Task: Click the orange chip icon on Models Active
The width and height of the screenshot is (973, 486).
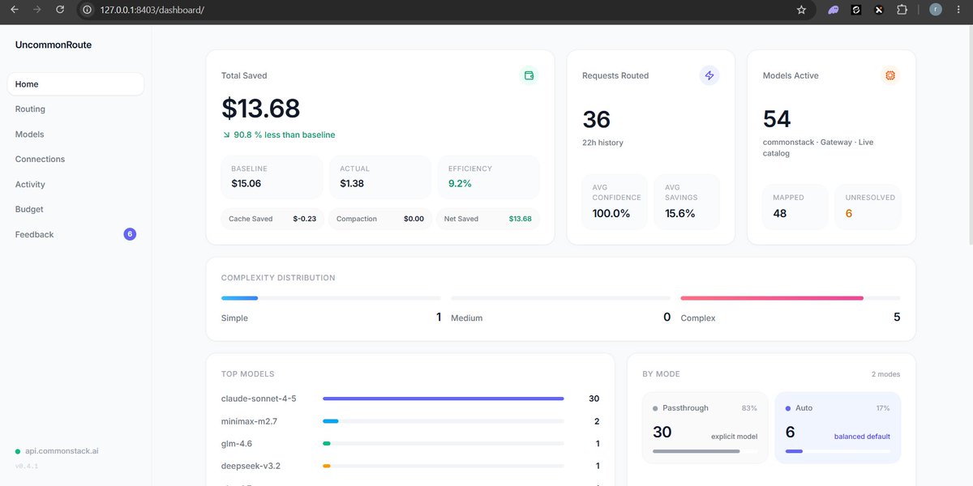Action: click(890, 75)
